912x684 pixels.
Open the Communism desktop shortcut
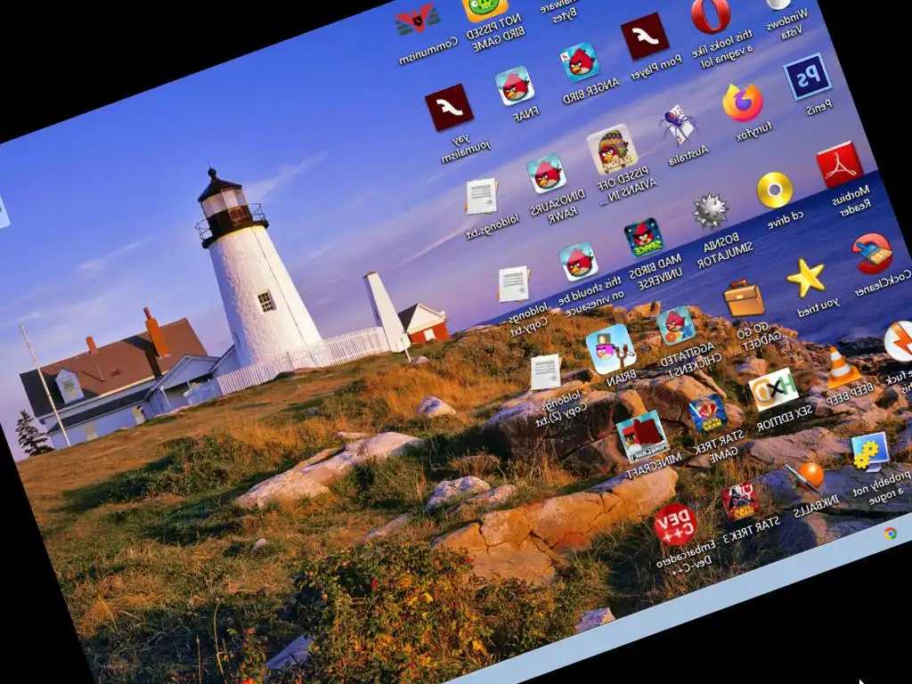pos(418,20)
